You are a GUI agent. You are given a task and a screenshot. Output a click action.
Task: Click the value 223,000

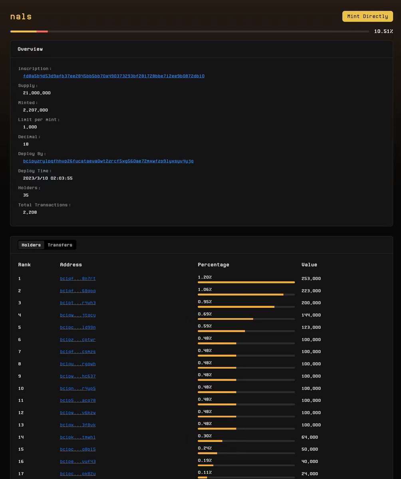point(311,291)
